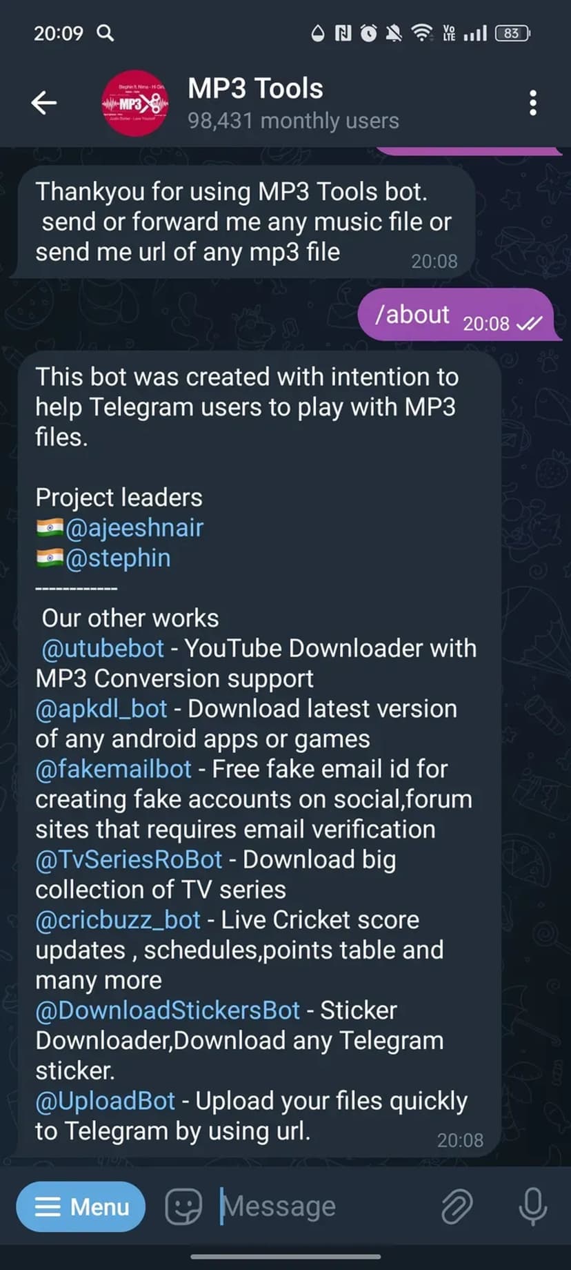Open the MP3 Tools bot avatar

pyautogui.click(x=135, y=103)
